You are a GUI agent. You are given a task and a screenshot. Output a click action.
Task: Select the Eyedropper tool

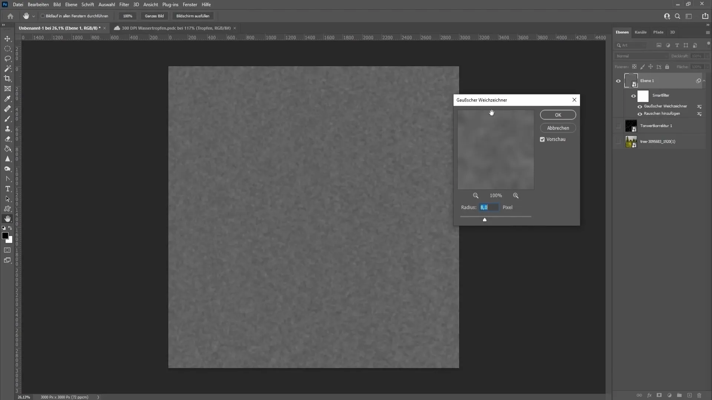tap(7, 99)
